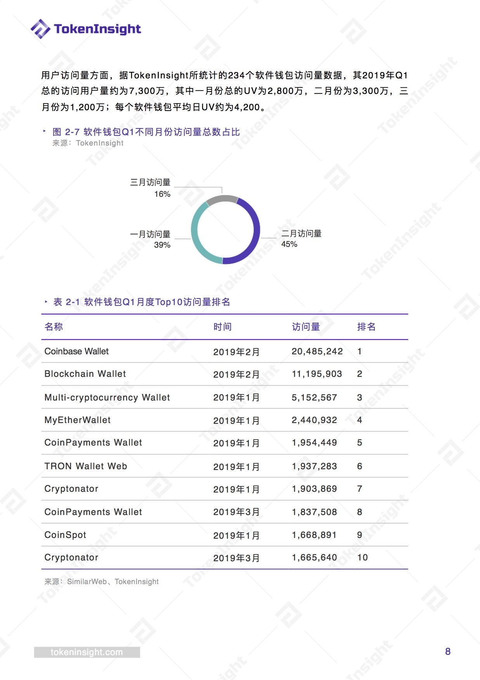The image size is (480, 680).
Task: Click the '来源: TokenInsight' caption under figure title
Action: [88, 143]
